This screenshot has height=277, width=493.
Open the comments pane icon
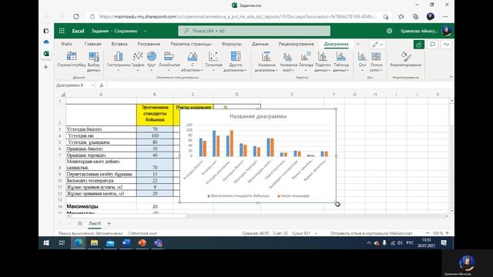click(x=433, y=45)
